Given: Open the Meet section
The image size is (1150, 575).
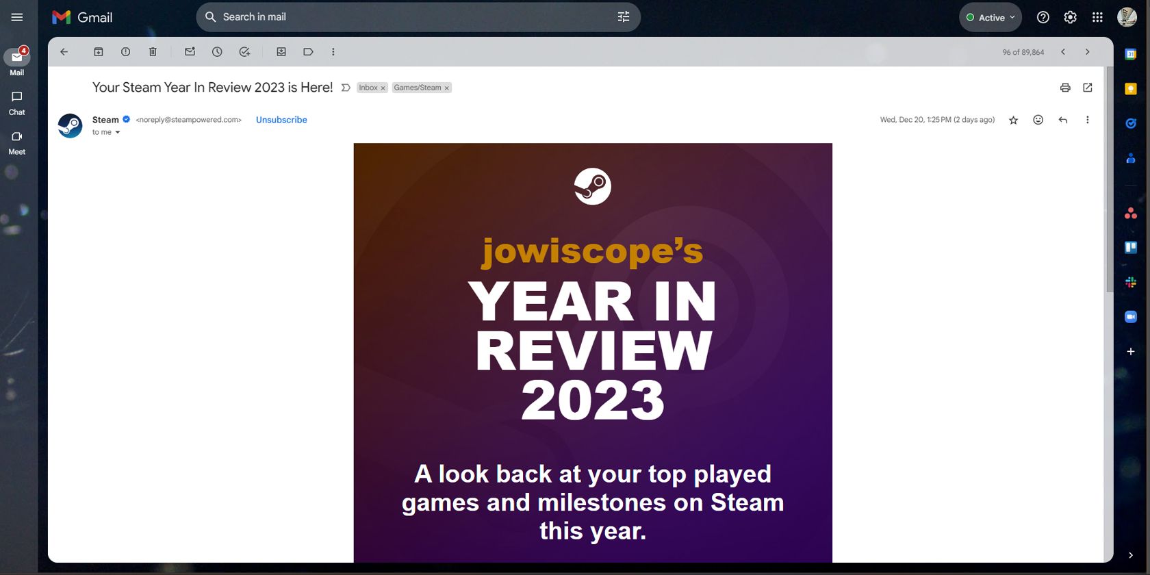Looking at the screenshot, I should [x=17, y=142].
